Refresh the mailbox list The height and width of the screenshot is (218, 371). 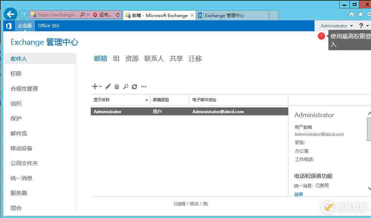point(134,87)
